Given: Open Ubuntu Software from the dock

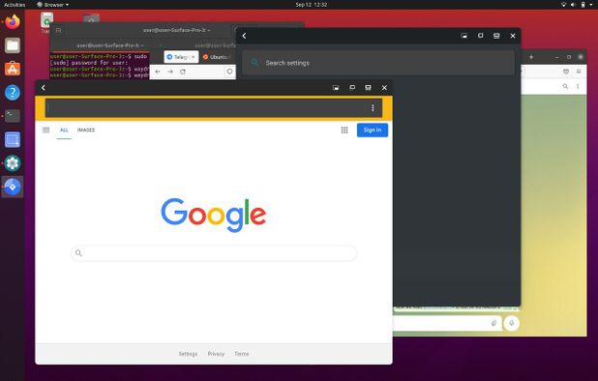Looking at the screenshot, I should click(x=13, y=69).
